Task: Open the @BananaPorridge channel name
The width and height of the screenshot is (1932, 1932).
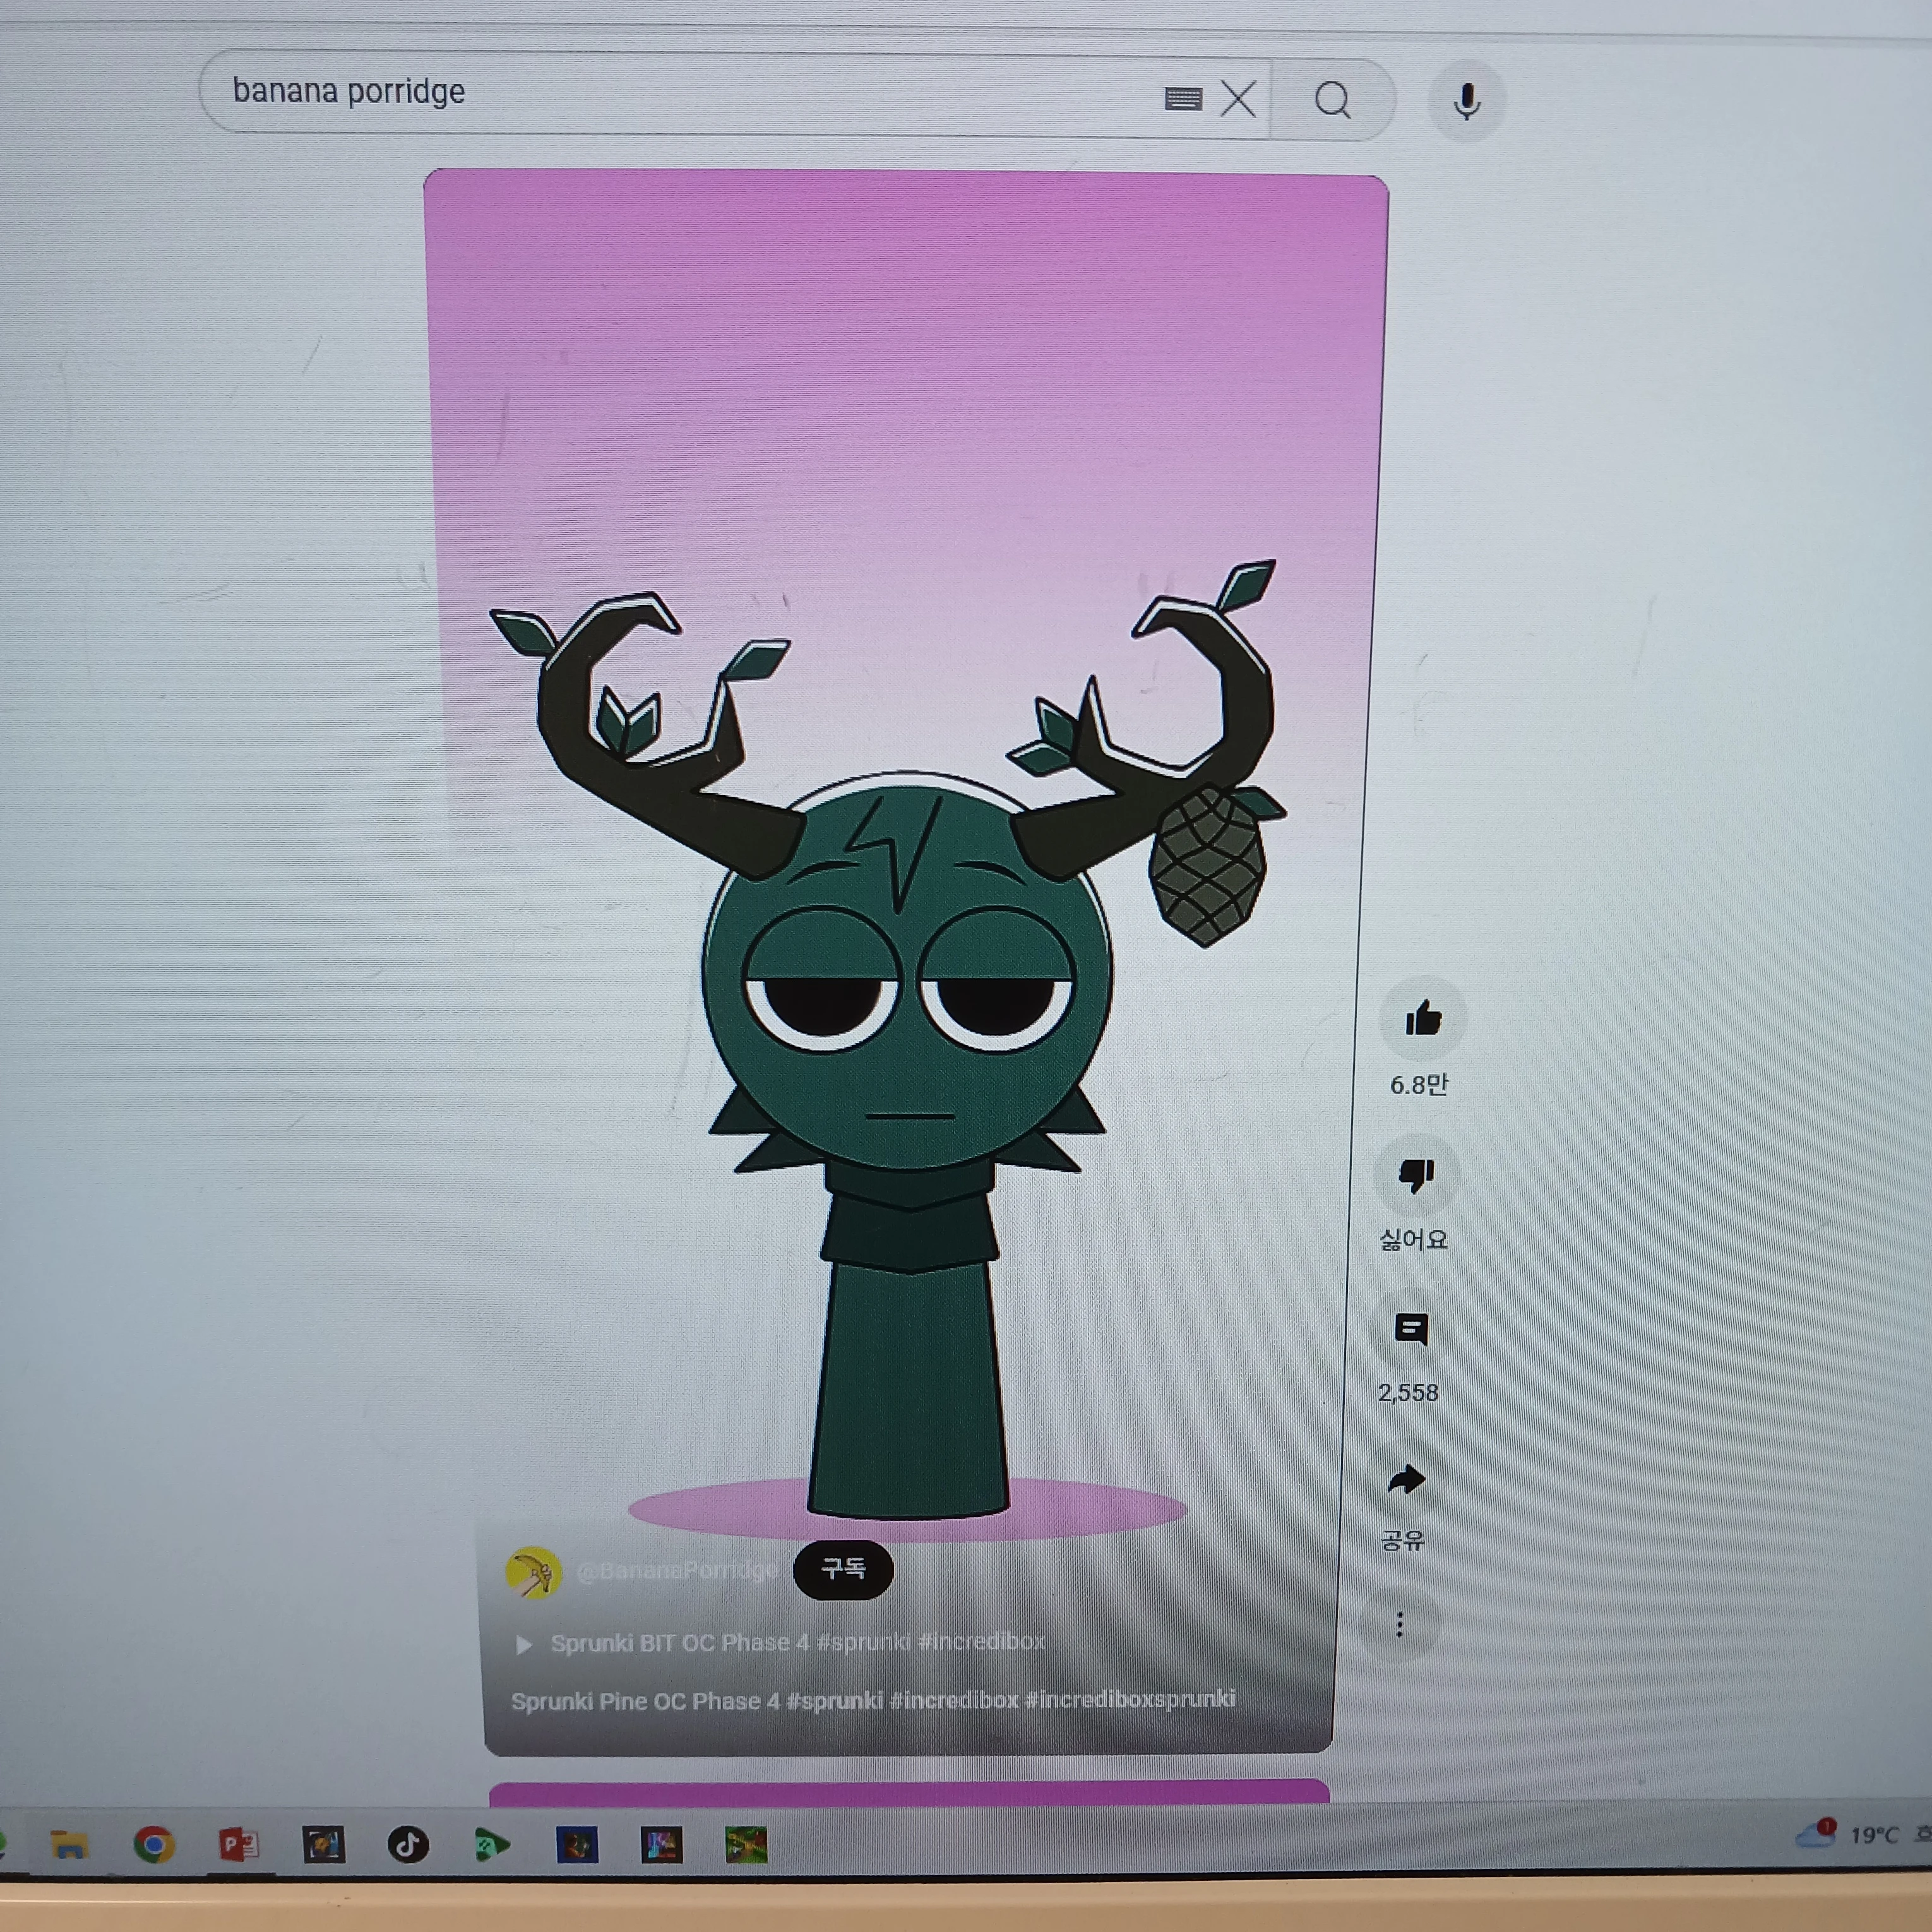Action: pyautogui.click(x=678, y=1570)
